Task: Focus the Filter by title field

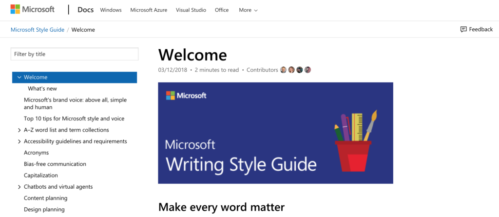Action: tap(75, 54)
